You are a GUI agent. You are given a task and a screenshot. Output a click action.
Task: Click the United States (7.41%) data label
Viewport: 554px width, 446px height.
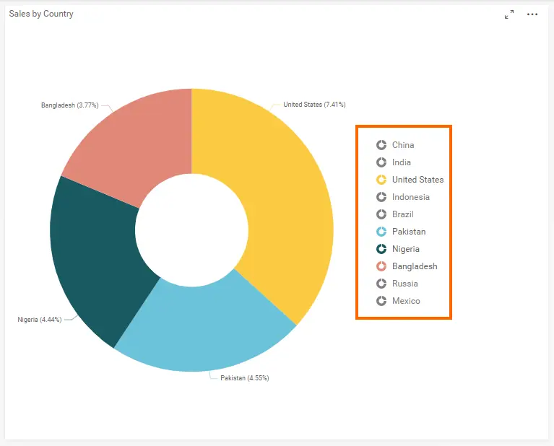(314, 105)
